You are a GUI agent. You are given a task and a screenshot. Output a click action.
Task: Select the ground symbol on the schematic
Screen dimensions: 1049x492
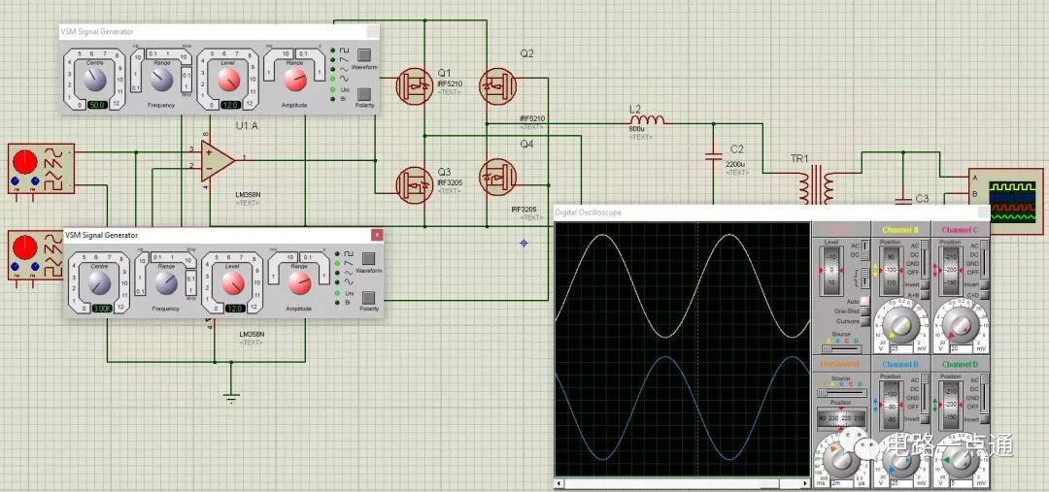[x=231, y=399]
